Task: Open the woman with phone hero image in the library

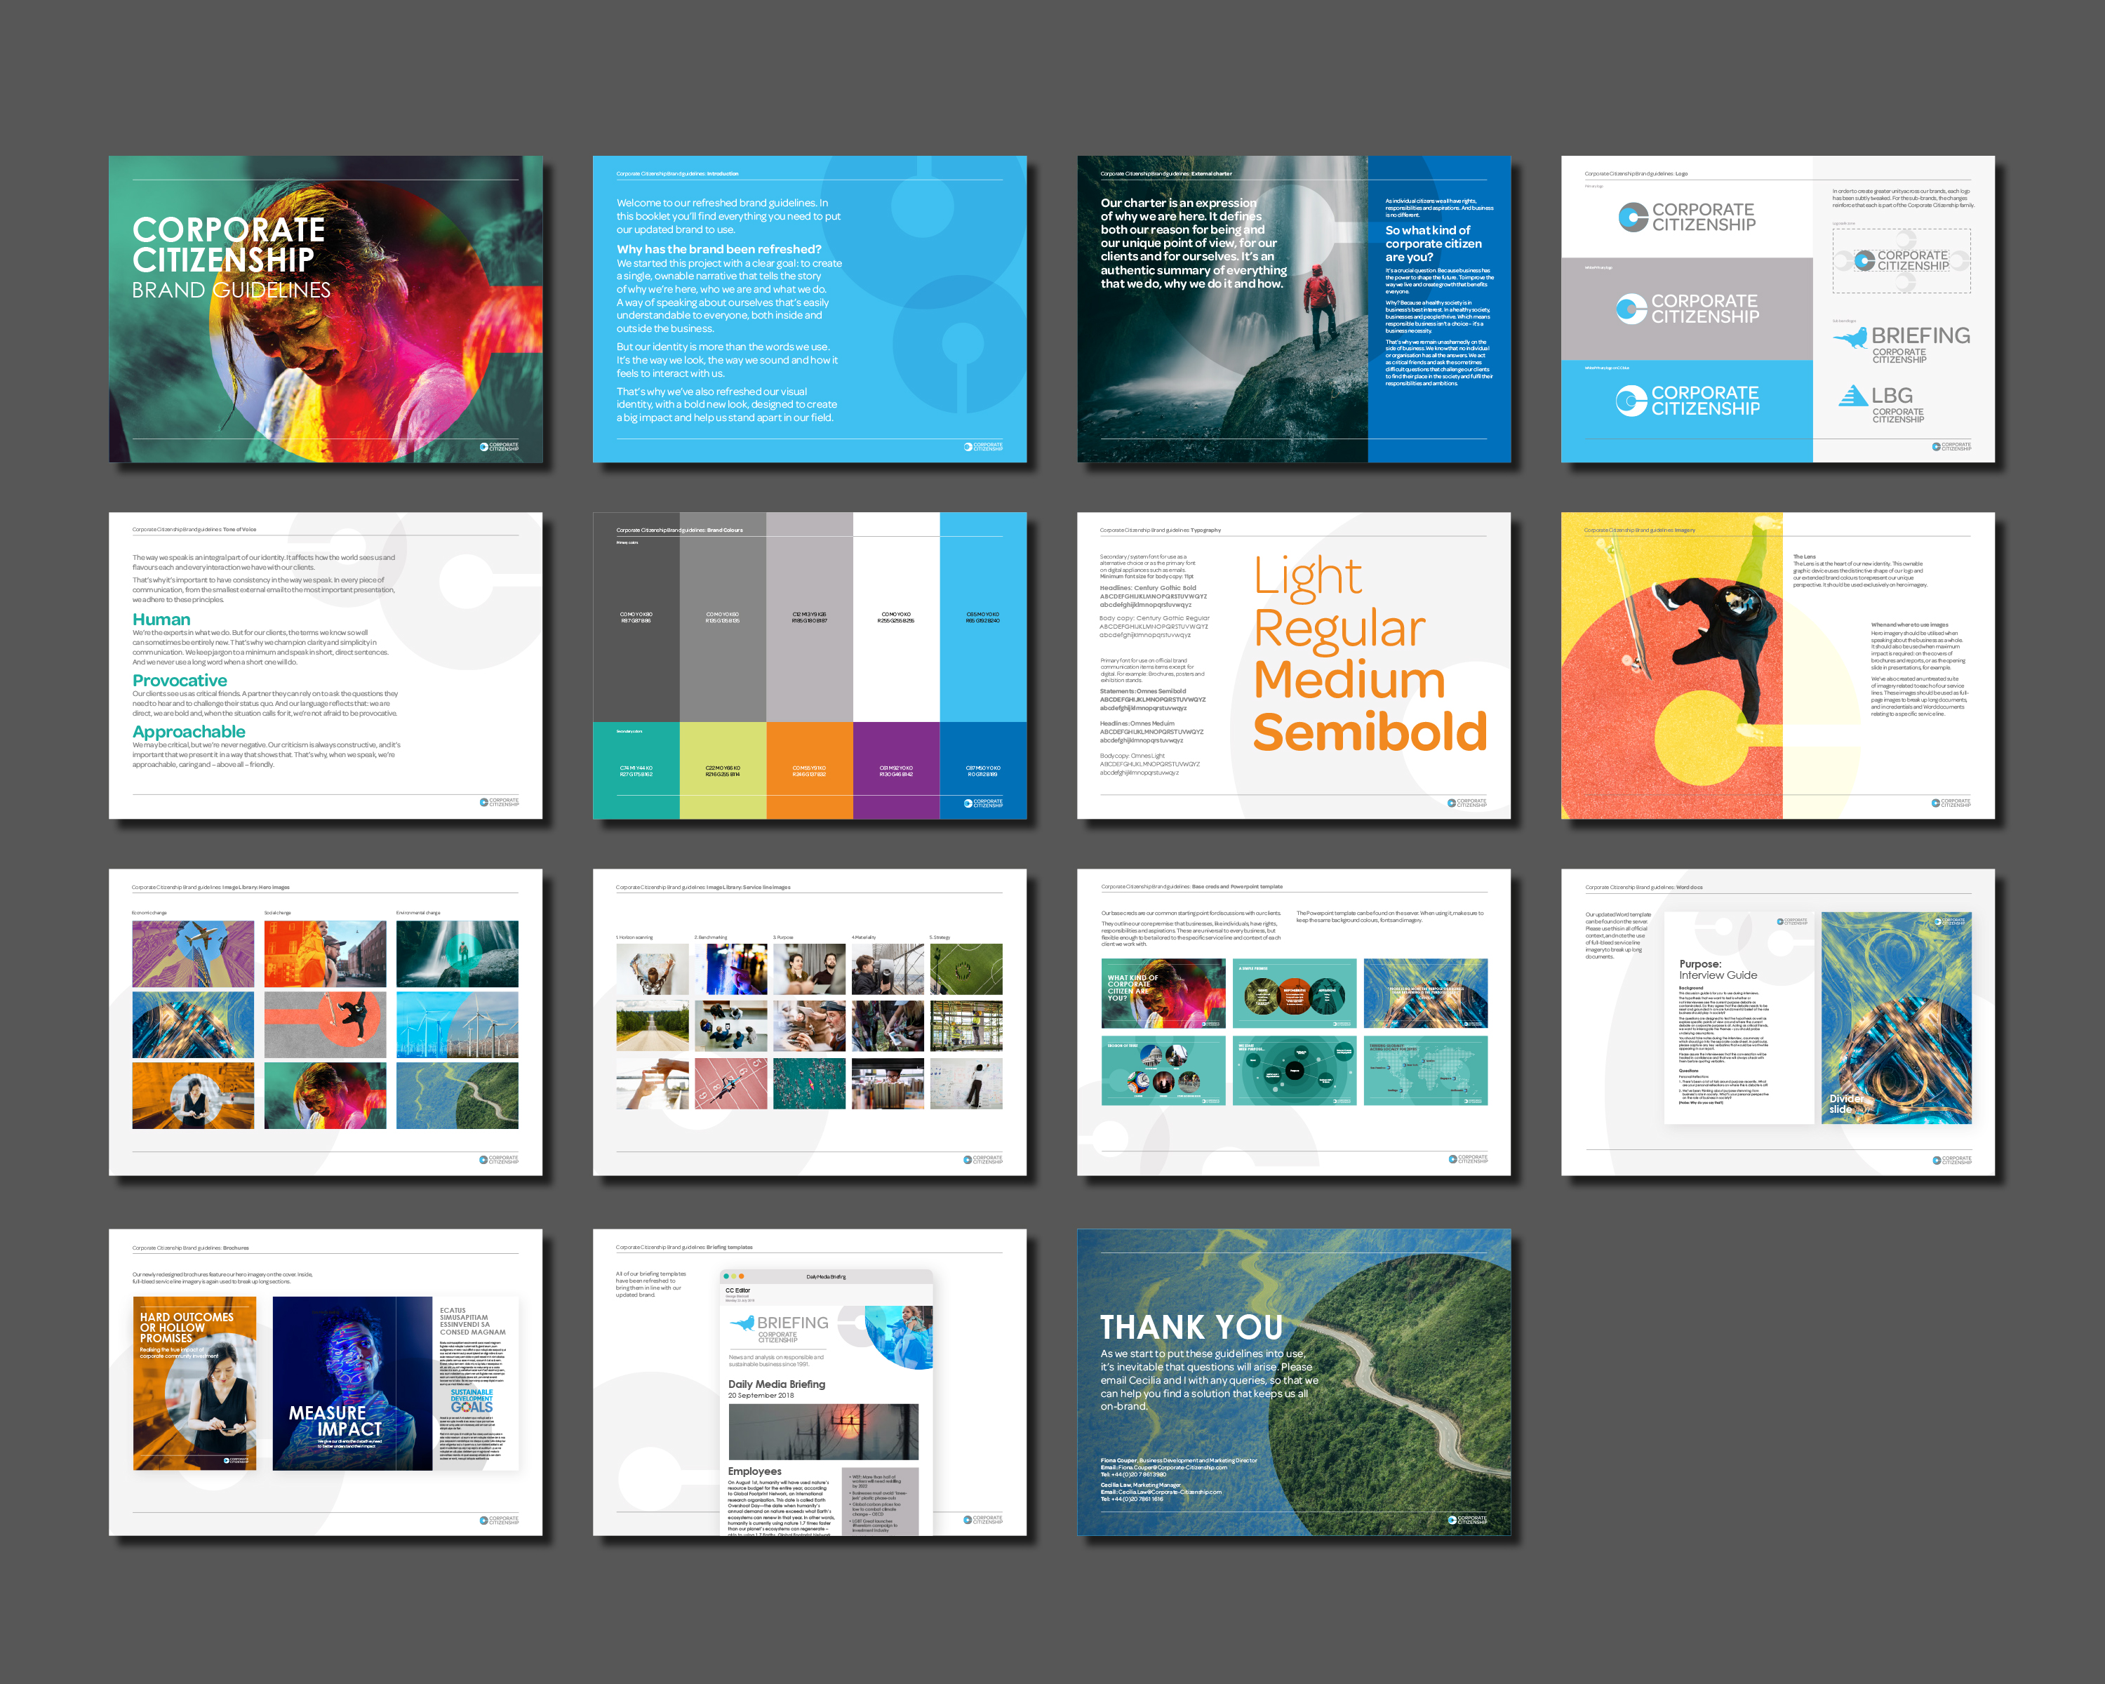Action: click(194, 1095)
